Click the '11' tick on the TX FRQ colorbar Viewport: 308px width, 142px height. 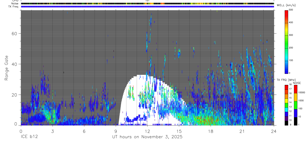click(291, 116)
